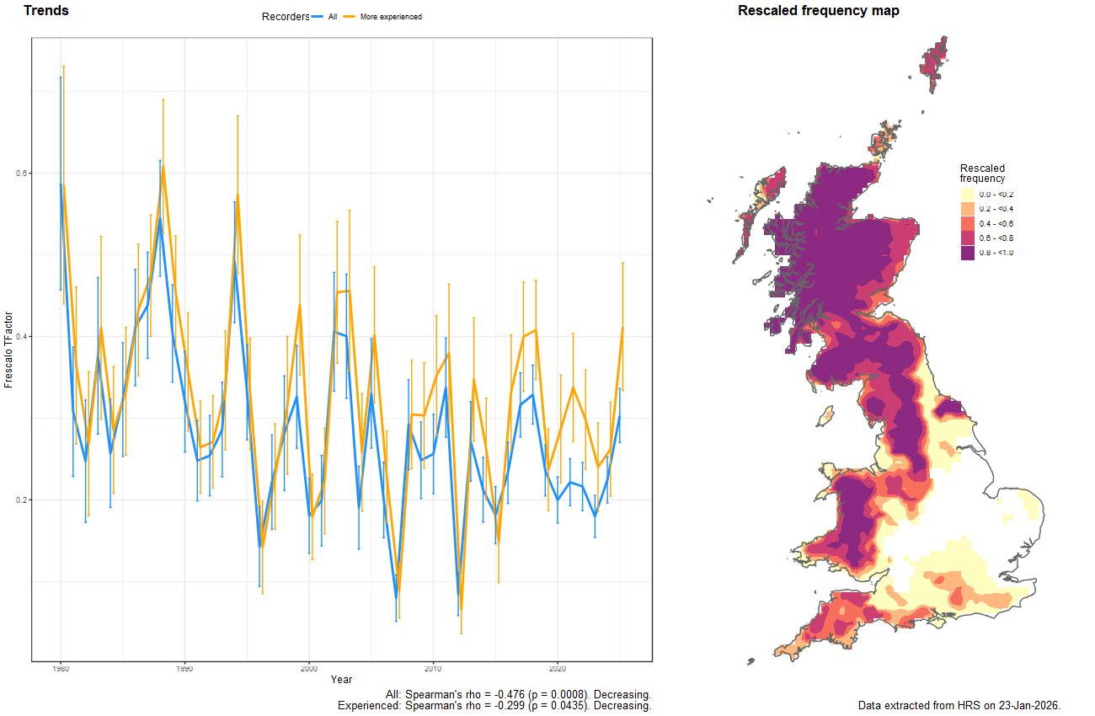
Task: Click the 'Frescalo TFactor' y-axis label
Action: point(9,349)
